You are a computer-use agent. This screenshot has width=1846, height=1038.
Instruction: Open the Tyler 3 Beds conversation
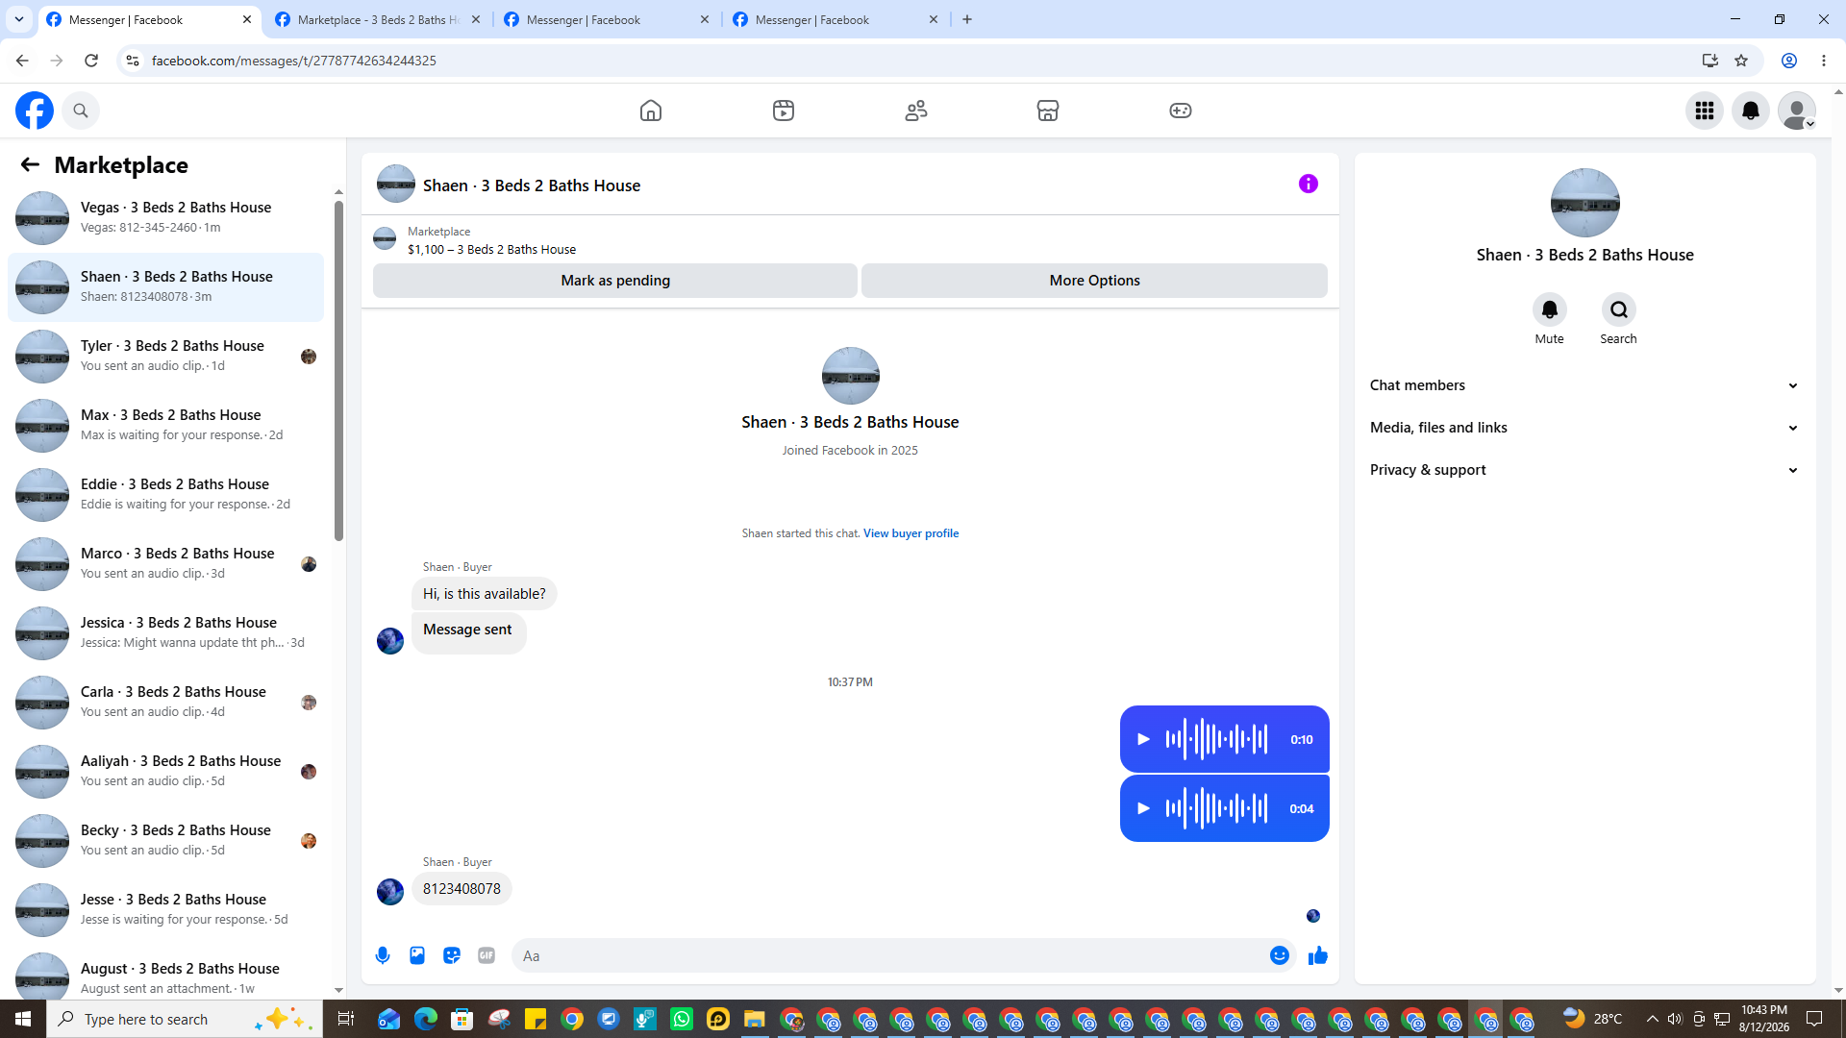pyautogui.click(x=165, y=357)
